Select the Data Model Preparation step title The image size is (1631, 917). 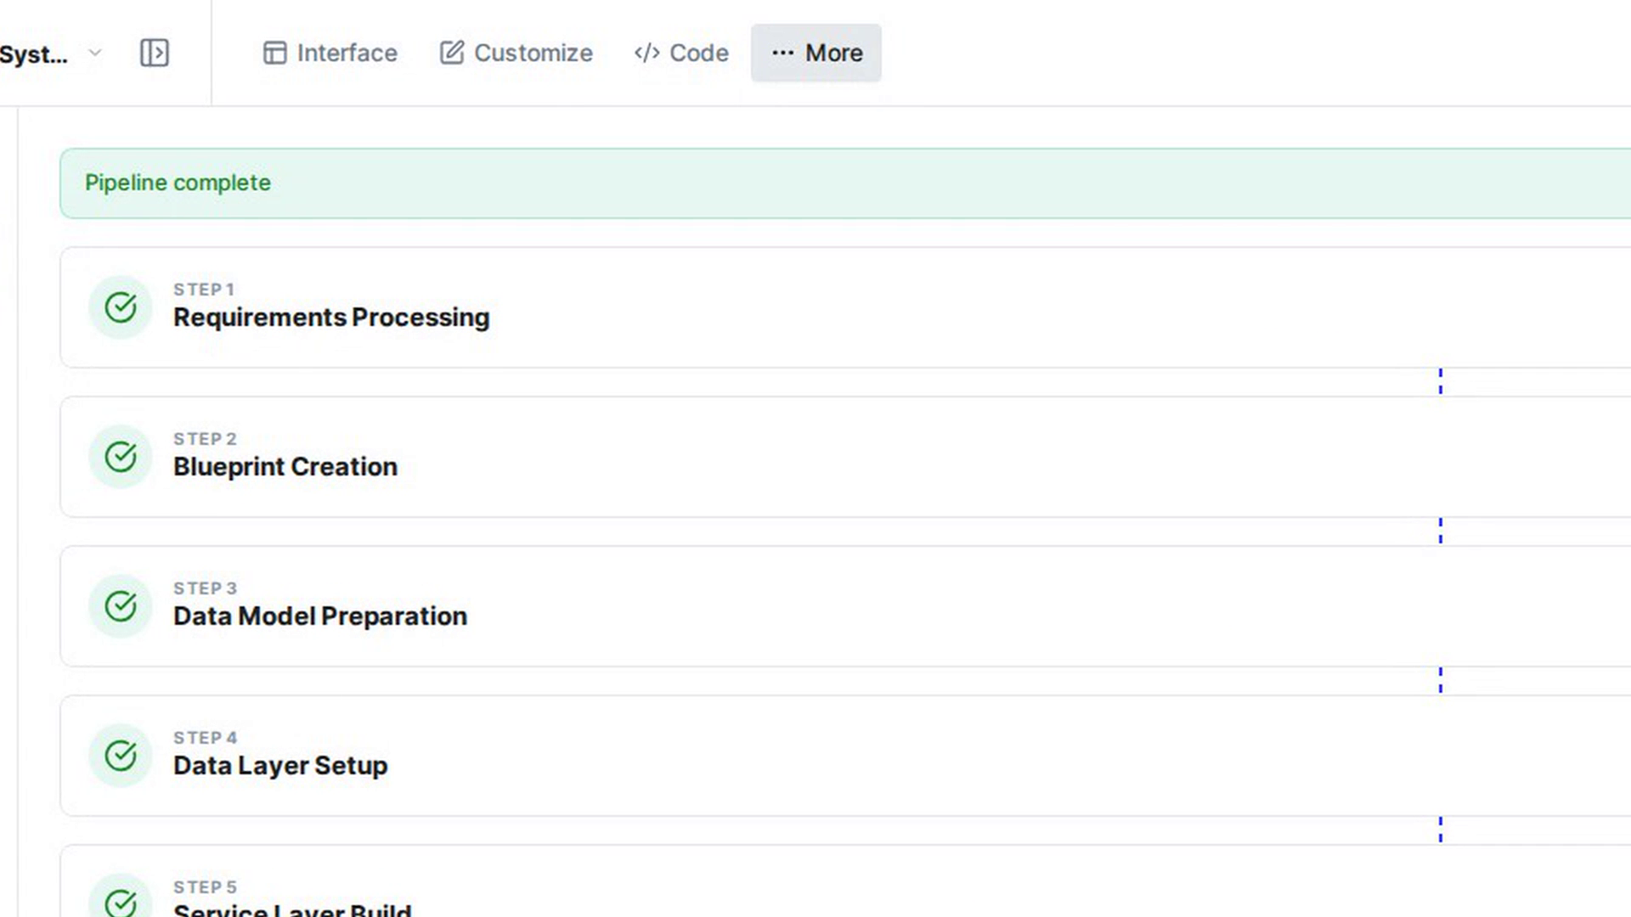tap(320, 616)
